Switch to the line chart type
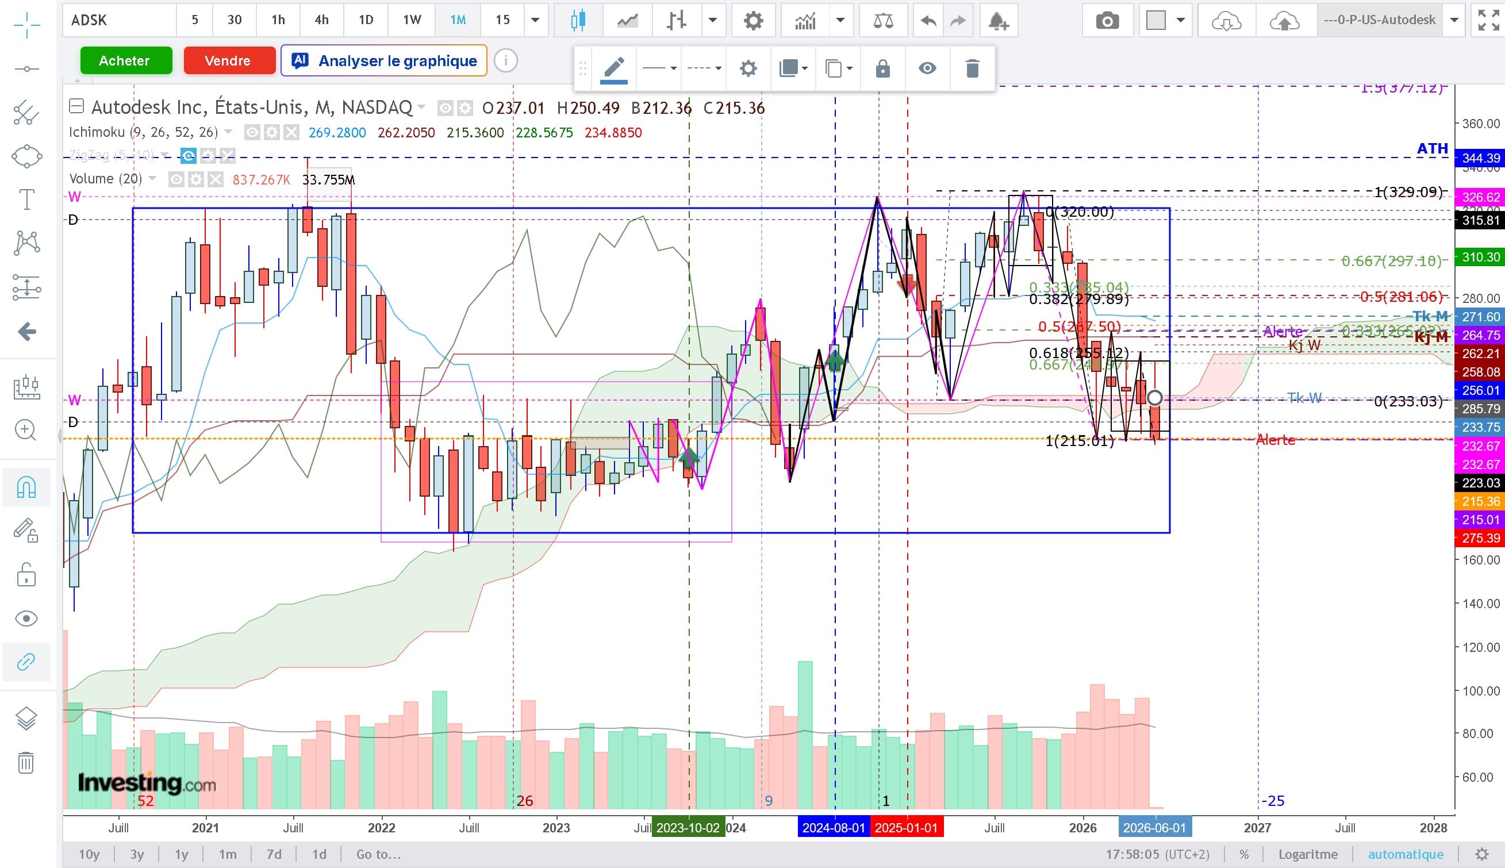This screenshot has height=868, width=1505. click(x=627, y=21)
